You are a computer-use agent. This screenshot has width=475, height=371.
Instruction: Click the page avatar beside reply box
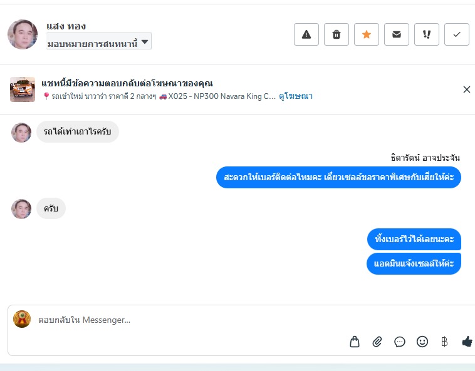(x=22, y=319)
